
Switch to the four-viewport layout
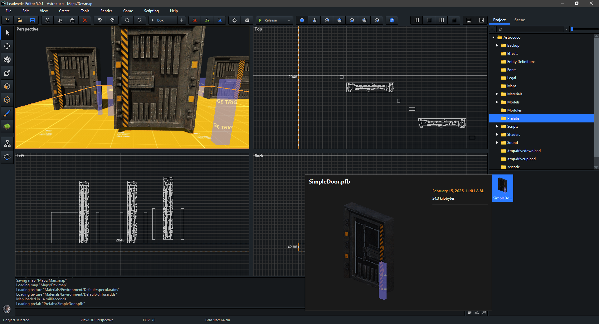[x=416, y=20]
